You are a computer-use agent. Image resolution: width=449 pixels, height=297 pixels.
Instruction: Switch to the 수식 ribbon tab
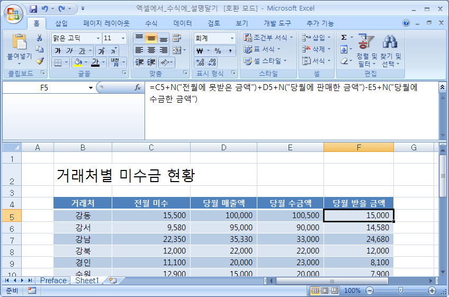point(151,23)
